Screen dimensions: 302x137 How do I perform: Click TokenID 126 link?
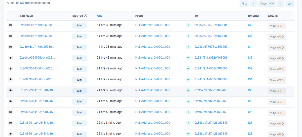pos(250,133)
